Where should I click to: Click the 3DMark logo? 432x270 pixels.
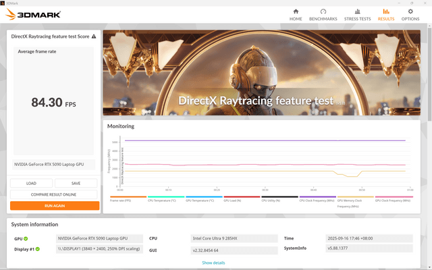[33, 14]
